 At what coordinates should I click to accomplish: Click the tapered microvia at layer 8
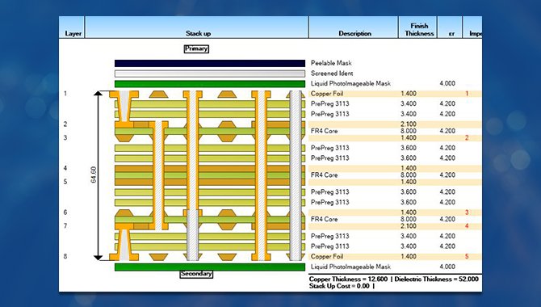click(x=124, y=245)
